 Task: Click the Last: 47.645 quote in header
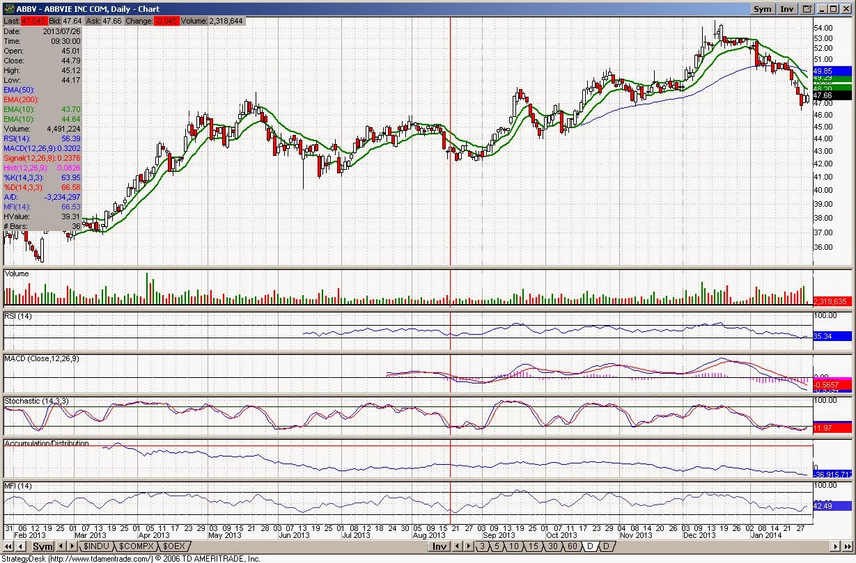[x=24, y=22]
